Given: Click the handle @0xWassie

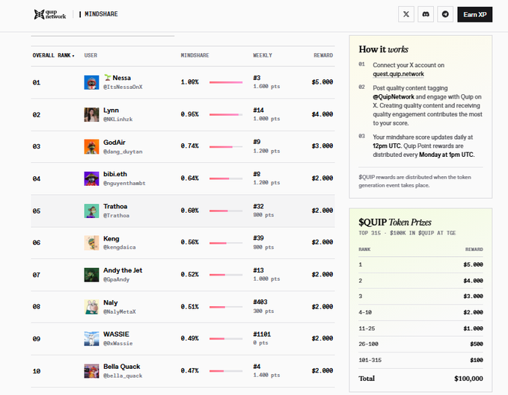Looking at the screenshot, I should (x=118, y=343).
